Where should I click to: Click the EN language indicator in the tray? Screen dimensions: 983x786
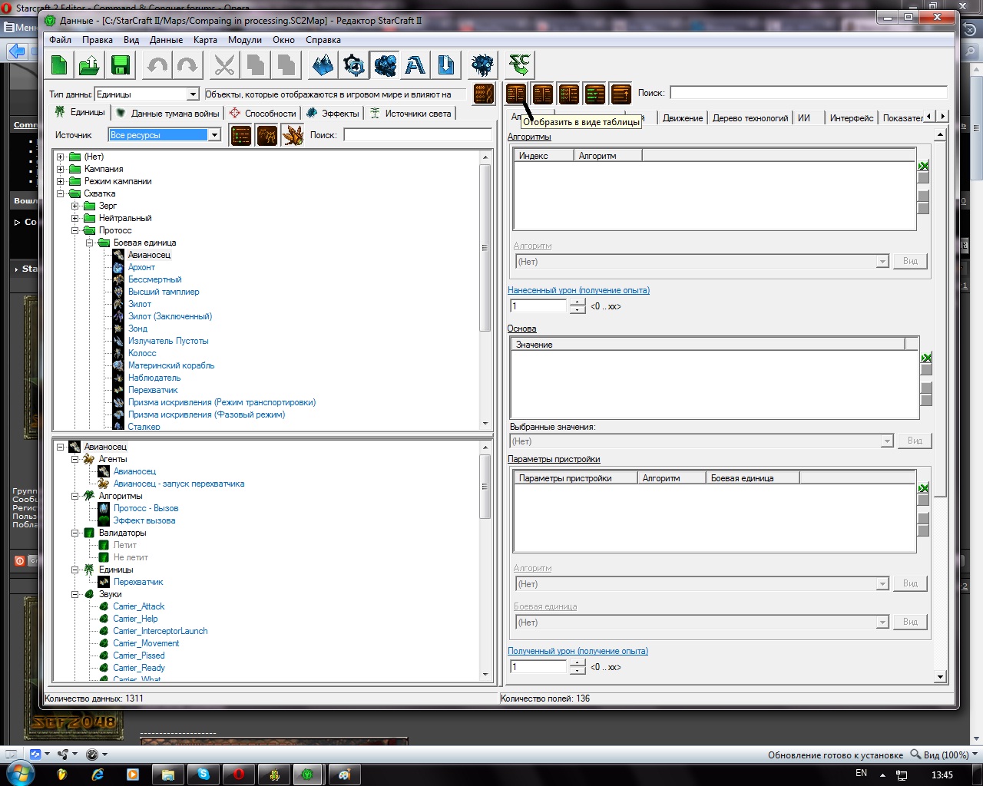[861, 774]
